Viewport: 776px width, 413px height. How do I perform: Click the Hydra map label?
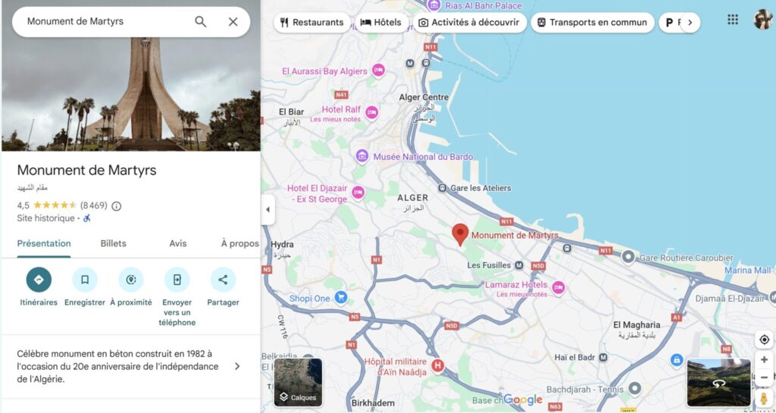click(x=282, y=244)
